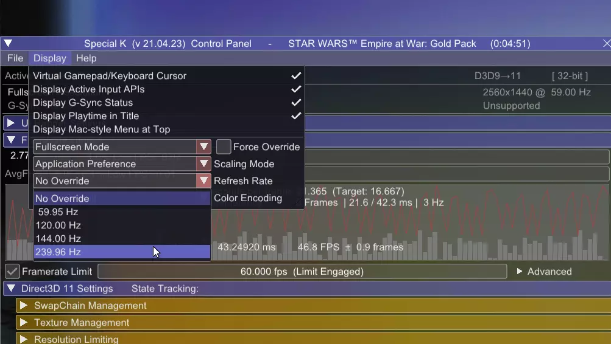This screenshot has height=344, width=611.
Task: Click the 60.000 fps framerate limit slider
Action: pos(302,271)
